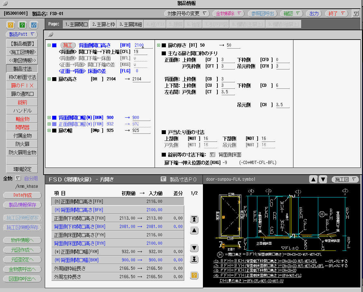Select 錠前 in the sidebar
Screen dimensions: 363x292
(x=22, y=102)
